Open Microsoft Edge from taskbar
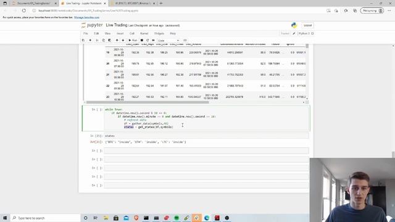The image size is (395, 222). pos(207,218)
